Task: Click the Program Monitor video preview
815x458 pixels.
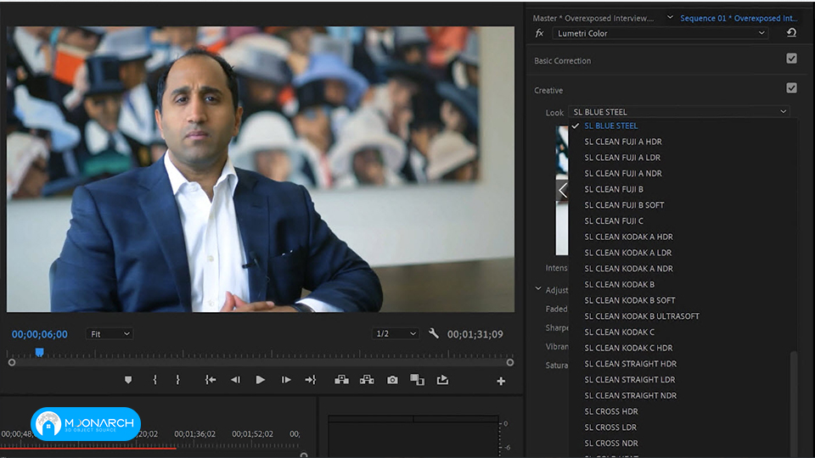Action: click(261, 170)
